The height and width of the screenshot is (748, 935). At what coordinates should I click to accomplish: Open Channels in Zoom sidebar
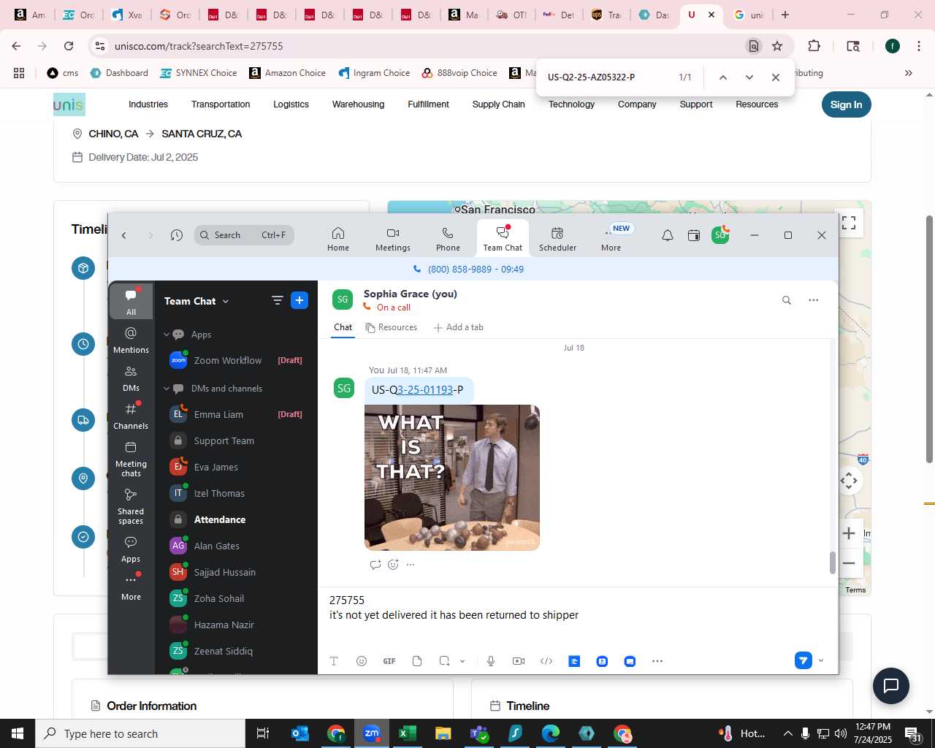(x=131, y=416)
